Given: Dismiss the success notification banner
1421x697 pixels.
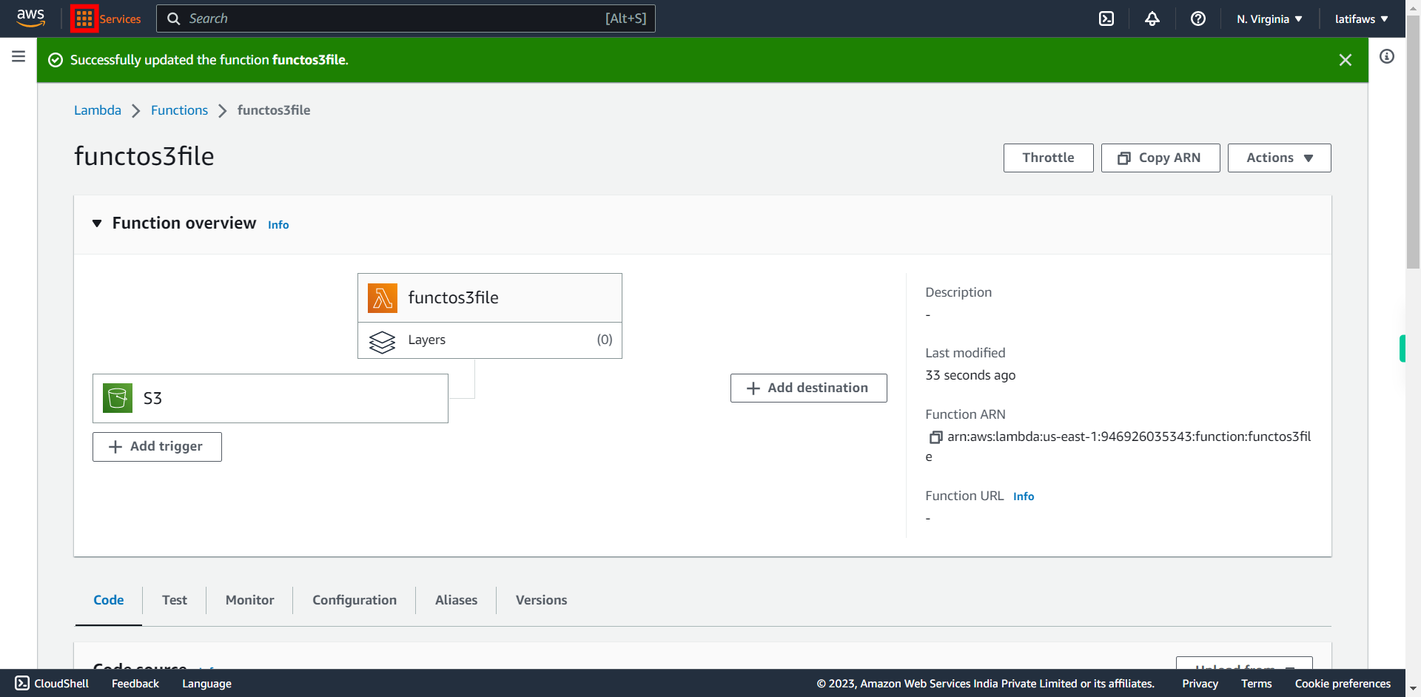Looking at the screenshot, I should coord(1346,60).
